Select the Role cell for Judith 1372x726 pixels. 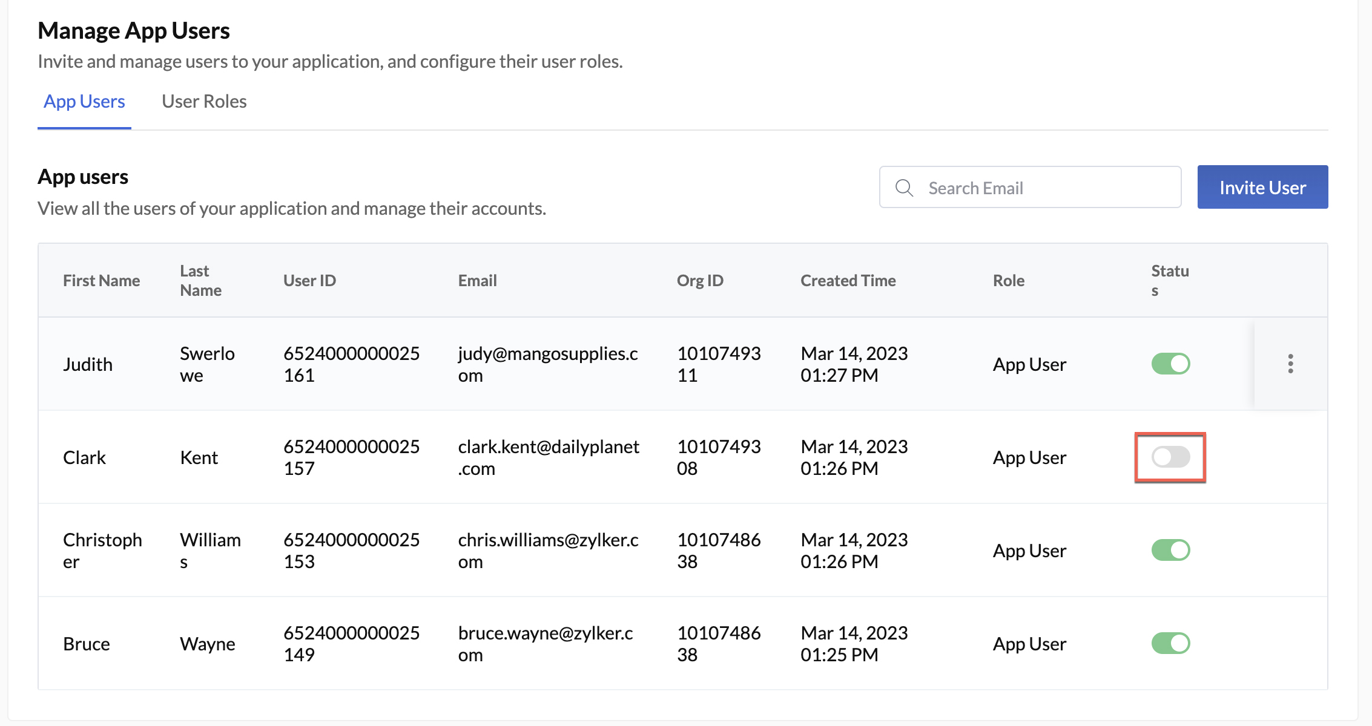click(x=1029, y=364)
